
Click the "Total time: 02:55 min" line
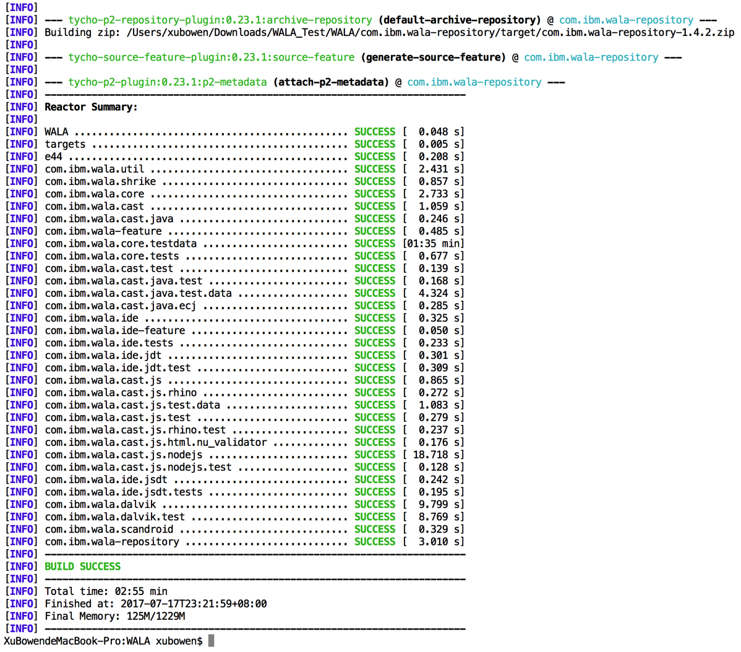tap(106, 591)
